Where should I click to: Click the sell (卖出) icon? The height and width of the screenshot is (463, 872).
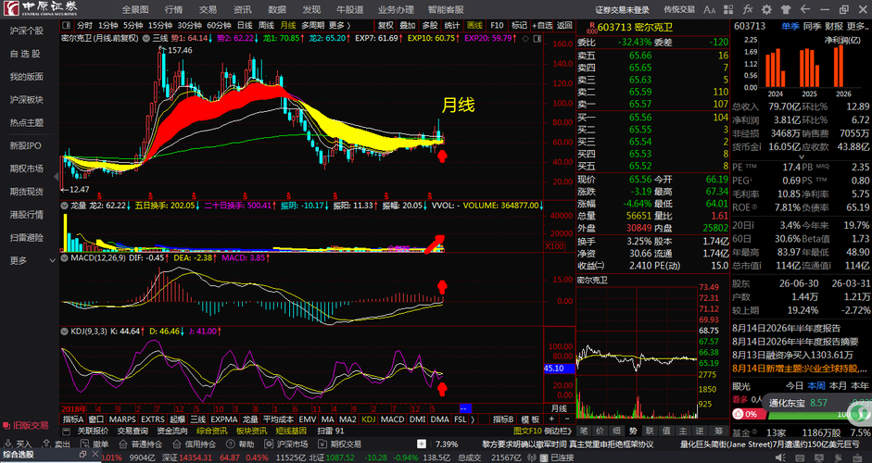45,444
